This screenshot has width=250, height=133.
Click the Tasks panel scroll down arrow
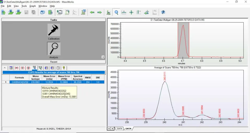103,57
